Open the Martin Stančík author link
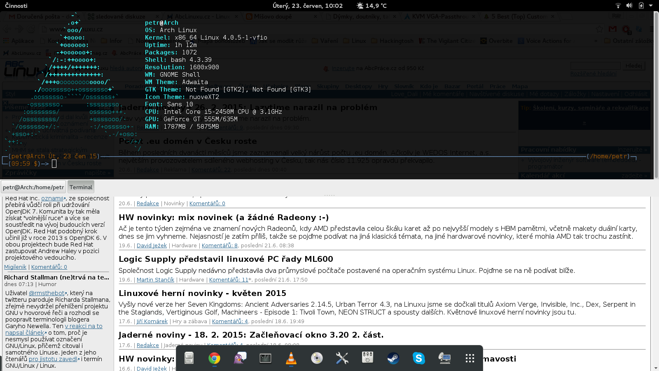This screenshot has width=659, height=371. click(156, 280)
